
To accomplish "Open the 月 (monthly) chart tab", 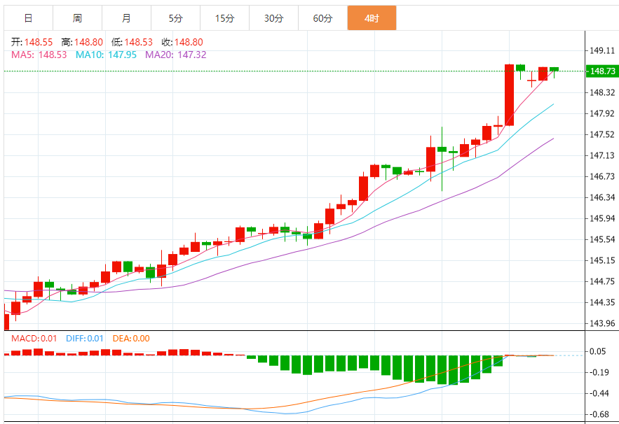I will pos(126,18).
